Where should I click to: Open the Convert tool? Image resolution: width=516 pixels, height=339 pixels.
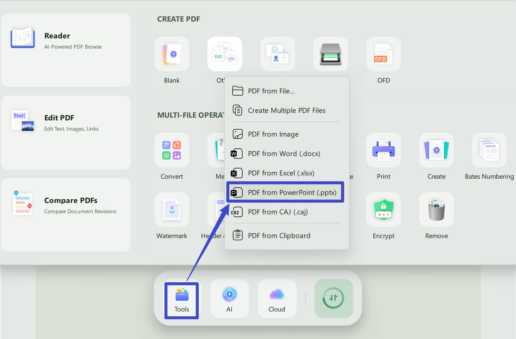[x=172, y=150]
